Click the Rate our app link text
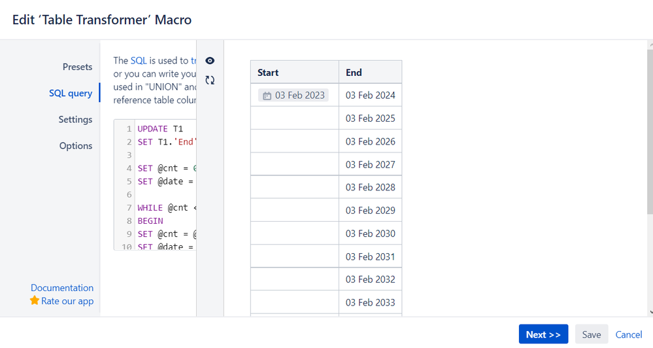 click(x=67, y=302)
